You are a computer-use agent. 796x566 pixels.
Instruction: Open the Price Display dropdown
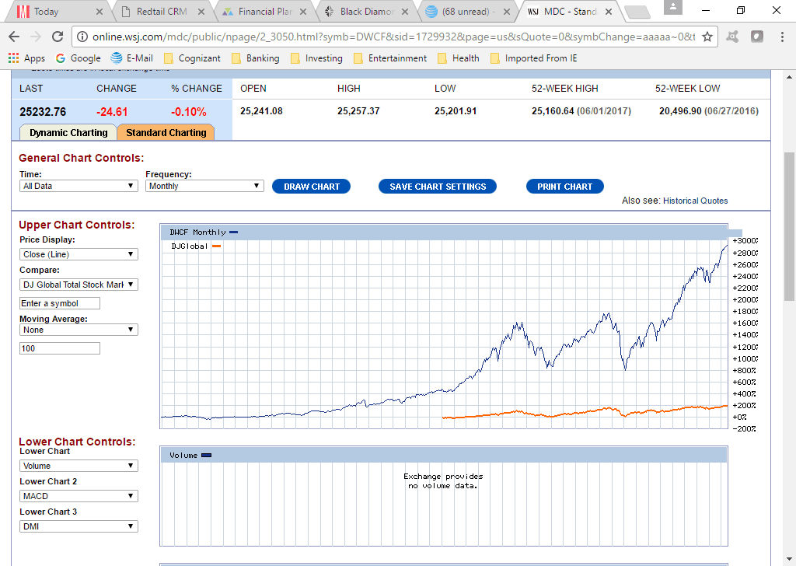point(79,254)
